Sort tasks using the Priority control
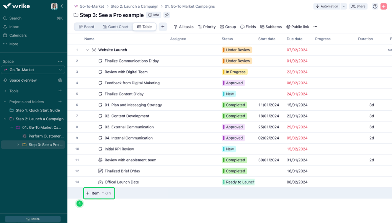392x223 pixels. (x=207, y=27)
